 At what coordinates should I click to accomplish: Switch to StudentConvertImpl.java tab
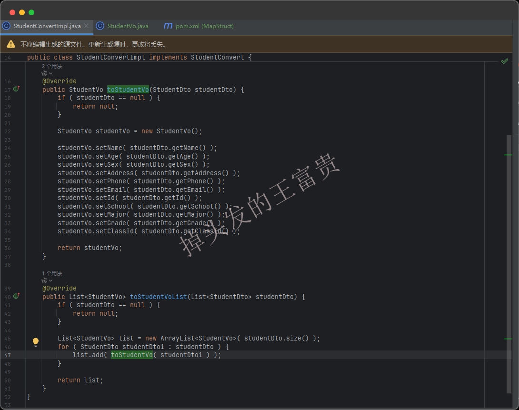pos(47,26)
